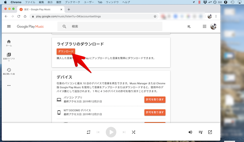
Task: Go to Home in sidebar
Action: (x=9, y=43)
